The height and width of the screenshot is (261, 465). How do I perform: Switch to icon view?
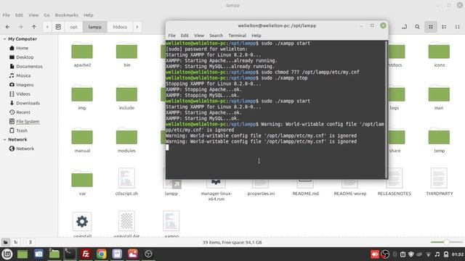[431, 27]
